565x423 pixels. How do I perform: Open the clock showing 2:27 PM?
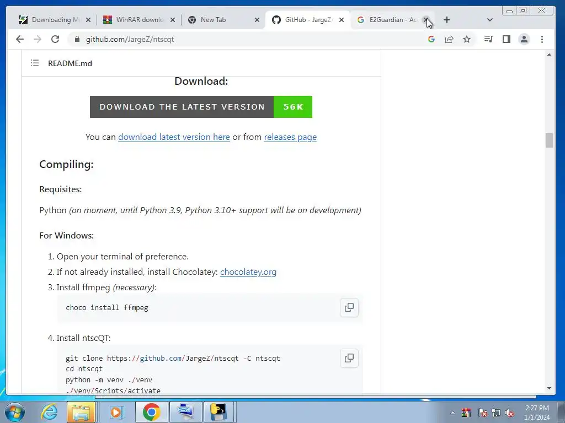point(537,413)
